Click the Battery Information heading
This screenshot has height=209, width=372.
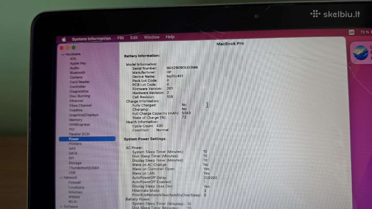coord(142,56)
